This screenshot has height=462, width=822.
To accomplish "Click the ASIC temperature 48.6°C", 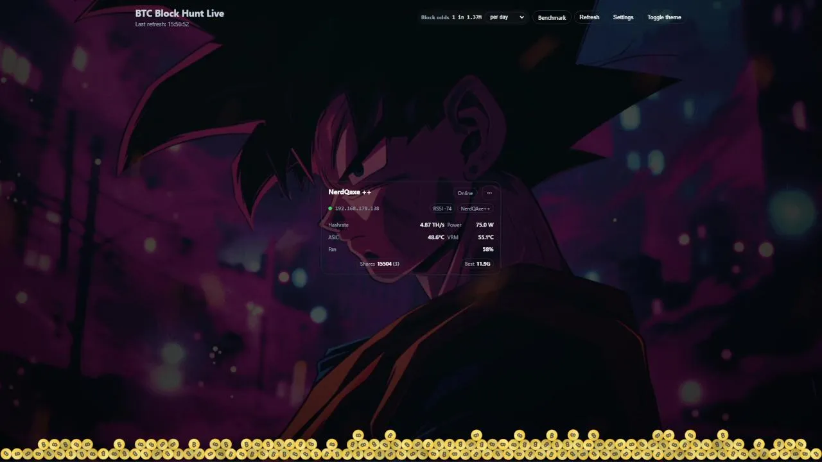I will pyautogui.click(x=436, y=237).
